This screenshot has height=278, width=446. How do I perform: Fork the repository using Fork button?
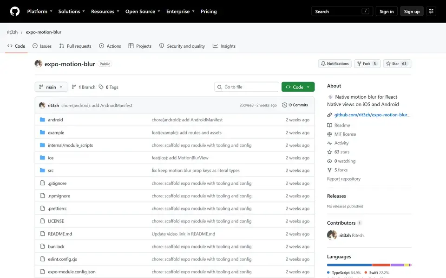coord(367,63)
